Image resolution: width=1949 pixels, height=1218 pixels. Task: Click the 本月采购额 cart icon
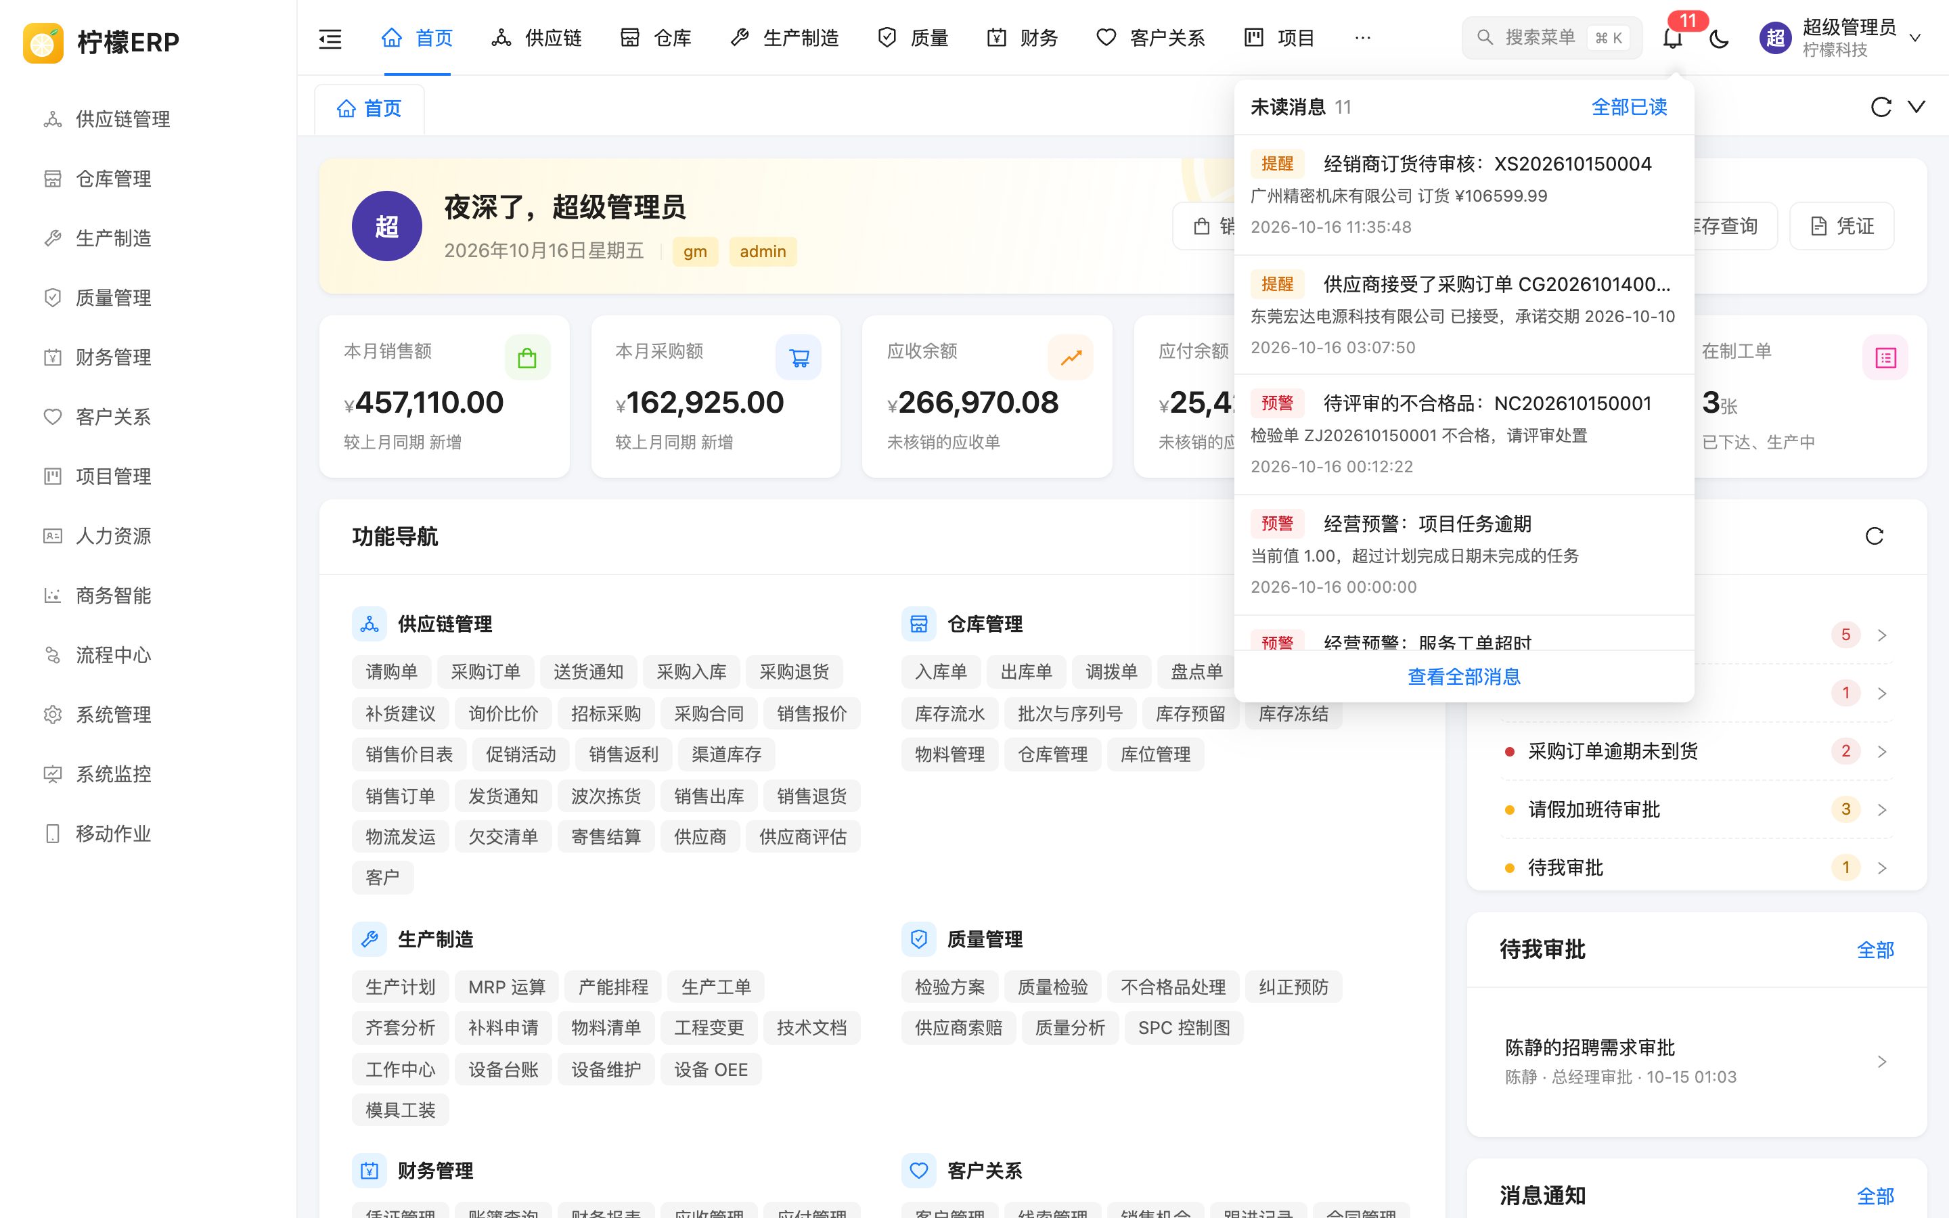[x=799, y=358]
